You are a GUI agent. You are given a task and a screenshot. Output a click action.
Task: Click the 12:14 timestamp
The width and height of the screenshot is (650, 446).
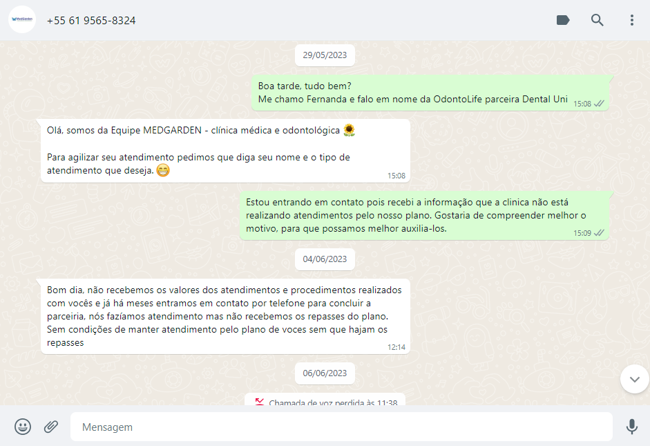click(396, 347)
